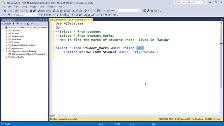The image size is (224, 126).
Task: Click in the Quick Launch search field
Action: 189,2
